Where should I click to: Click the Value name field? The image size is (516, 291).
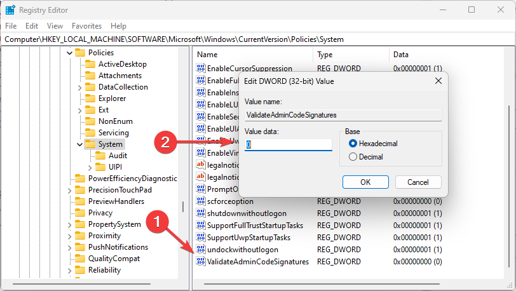[343, 115]
